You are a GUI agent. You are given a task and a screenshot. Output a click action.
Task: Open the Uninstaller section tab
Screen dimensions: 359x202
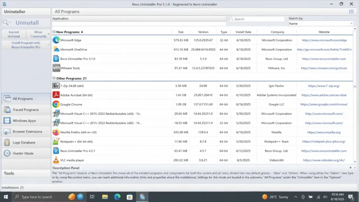(x=26, y=12)
